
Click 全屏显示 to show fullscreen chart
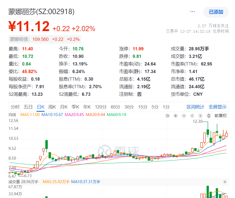point(217,107)
